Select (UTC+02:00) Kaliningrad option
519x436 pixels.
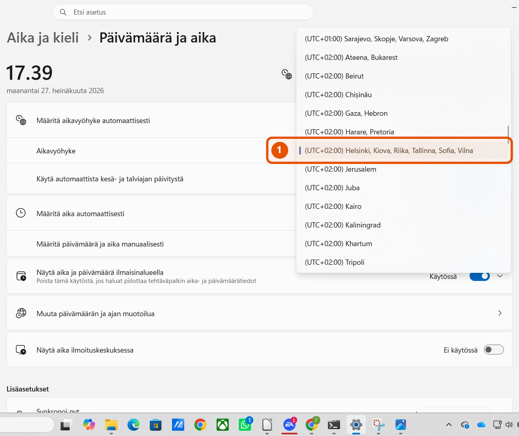pos(404,225)
